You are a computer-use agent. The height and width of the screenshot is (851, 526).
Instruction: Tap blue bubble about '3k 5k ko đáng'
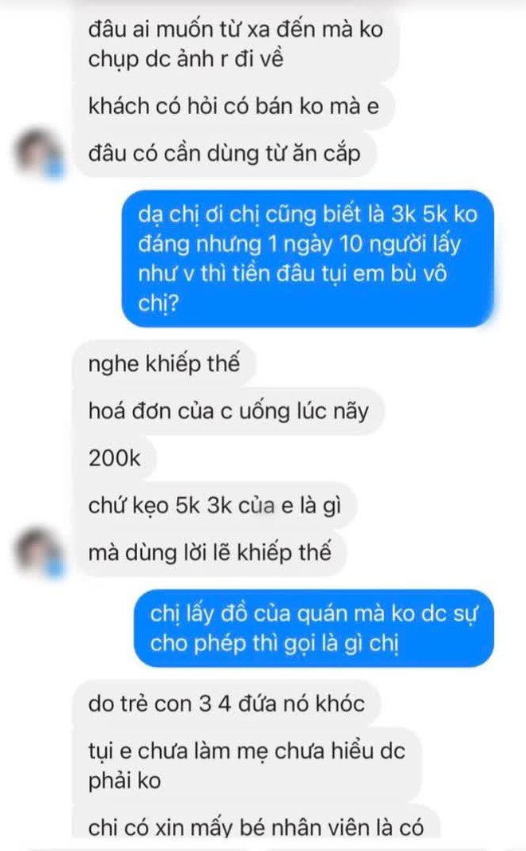(x=308, y=259)
